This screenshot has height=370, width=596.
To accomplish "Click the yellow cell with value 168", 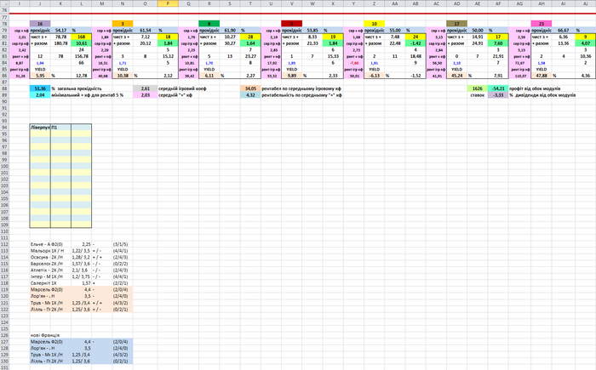I will tap(81, 37).
